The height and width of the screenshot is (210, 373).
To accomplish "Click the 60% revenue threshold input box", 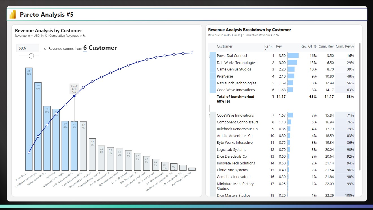I will click(27, 48).
